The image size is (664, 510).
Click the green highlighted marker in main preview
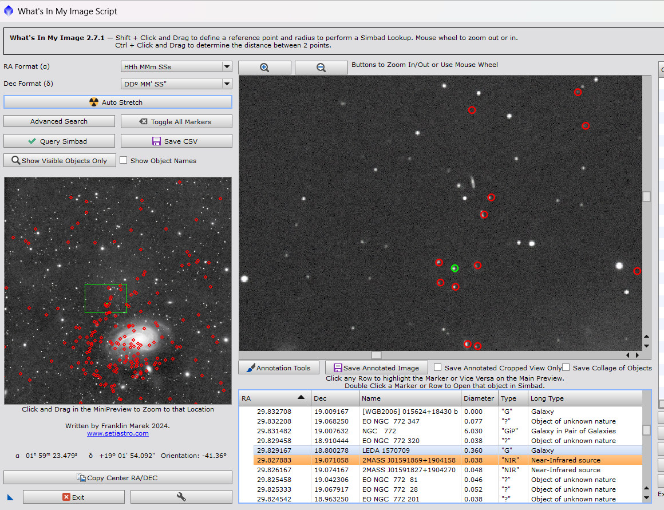454,268
